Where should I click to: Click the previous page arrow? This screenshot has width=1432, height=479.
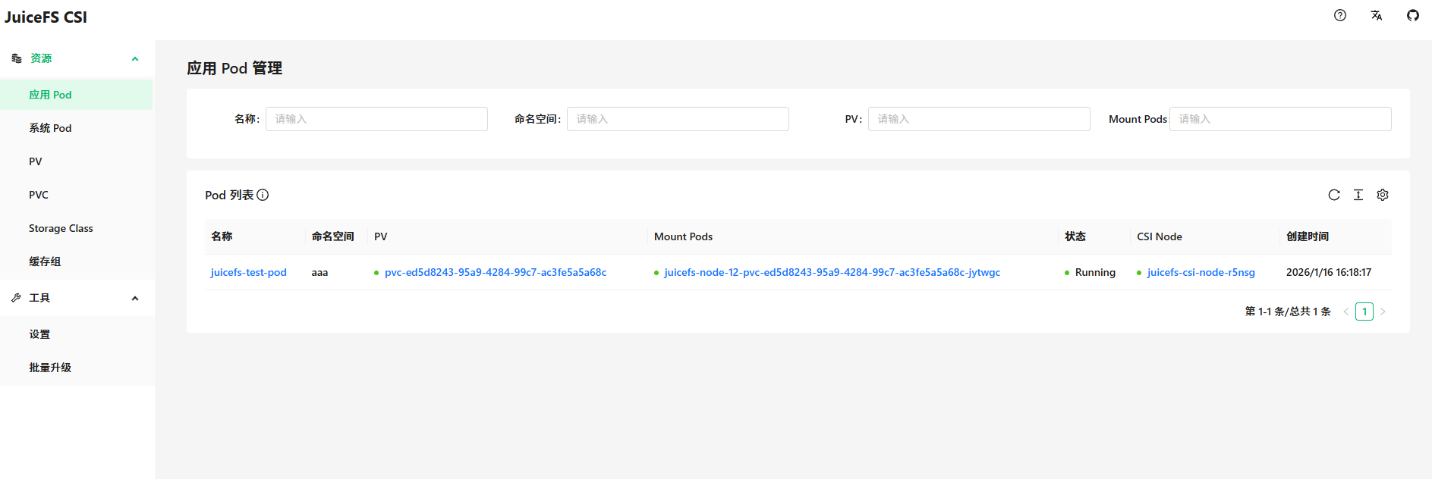[1345, 312]
